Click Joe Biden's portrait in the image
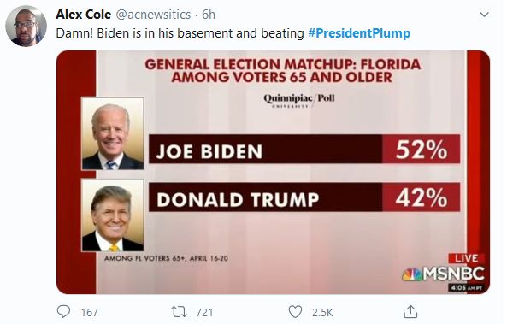Screen dimensions: 507x324 (113, 133)
